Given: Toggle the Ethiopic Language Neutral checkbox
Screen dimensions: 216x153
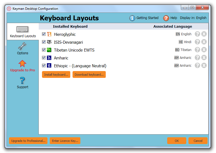Looking at the screenshot, I should point(44,65).
